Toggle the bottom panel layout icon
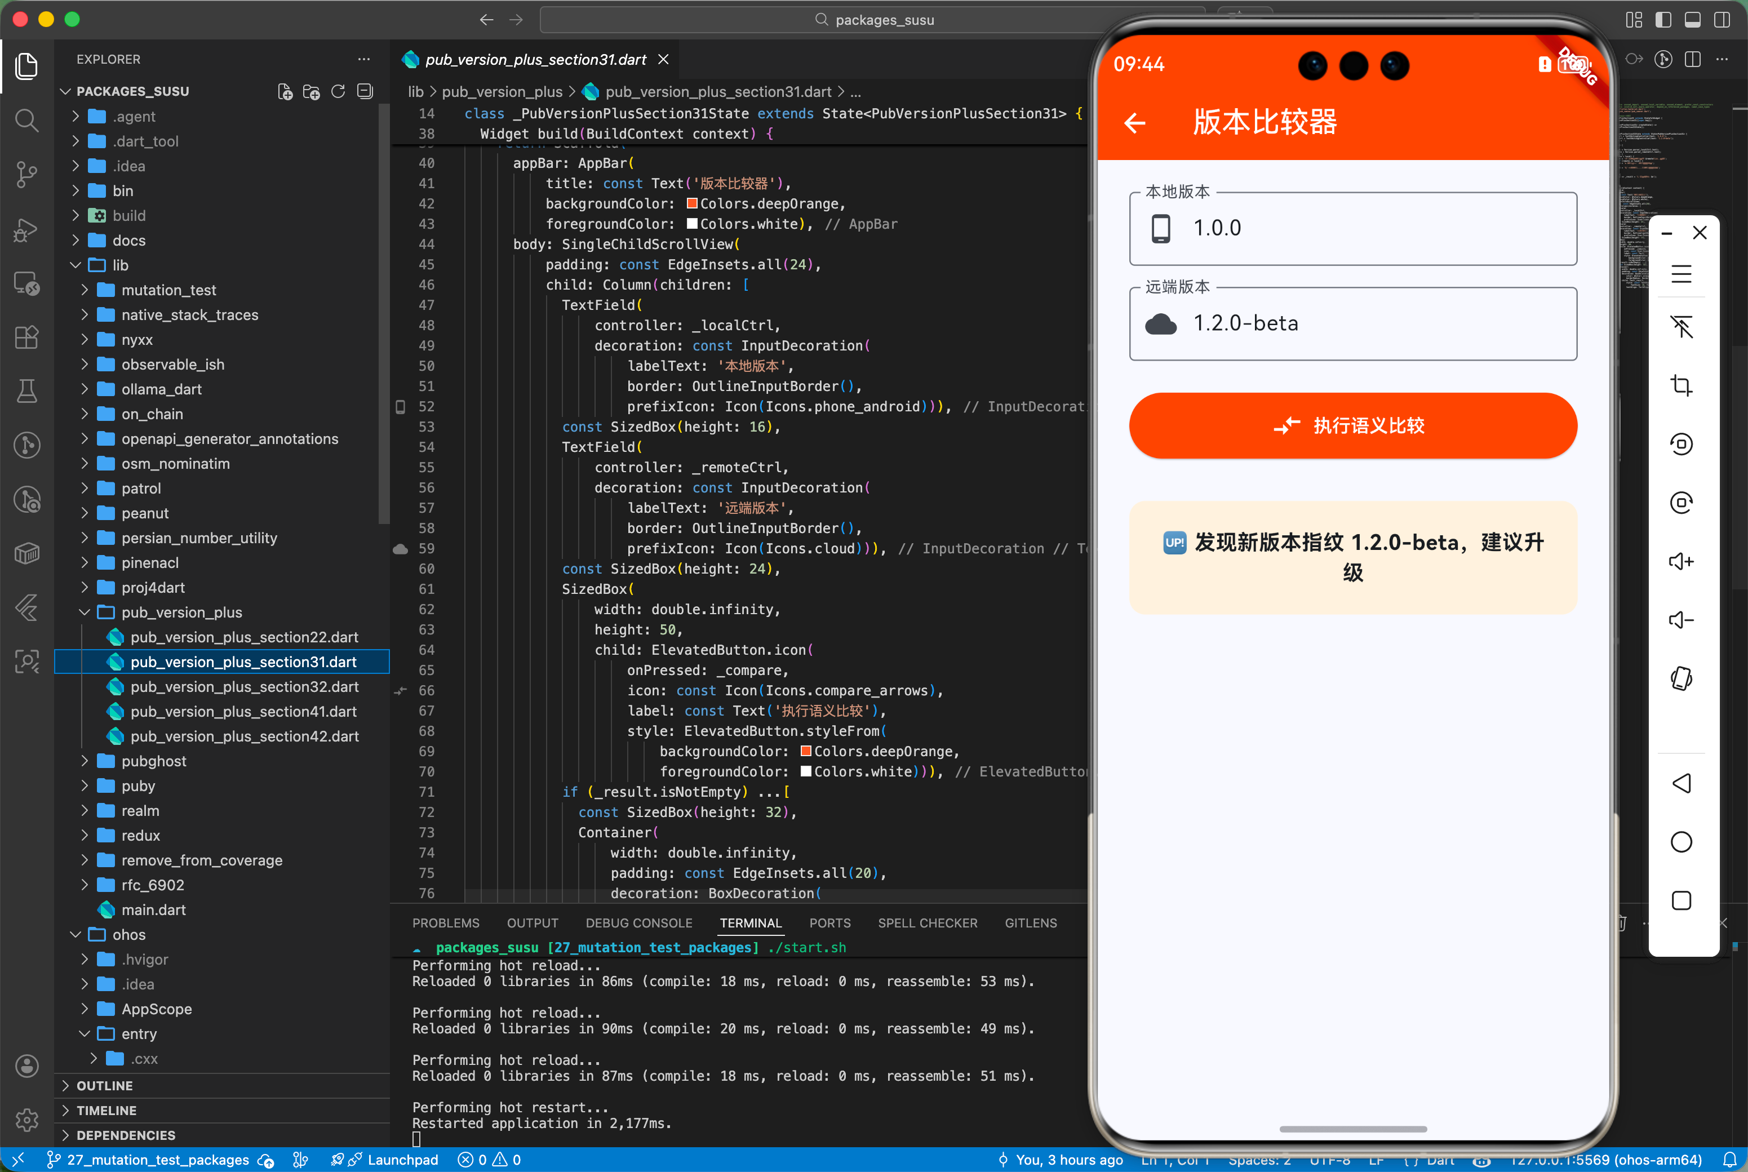 tap(1692, 19)
